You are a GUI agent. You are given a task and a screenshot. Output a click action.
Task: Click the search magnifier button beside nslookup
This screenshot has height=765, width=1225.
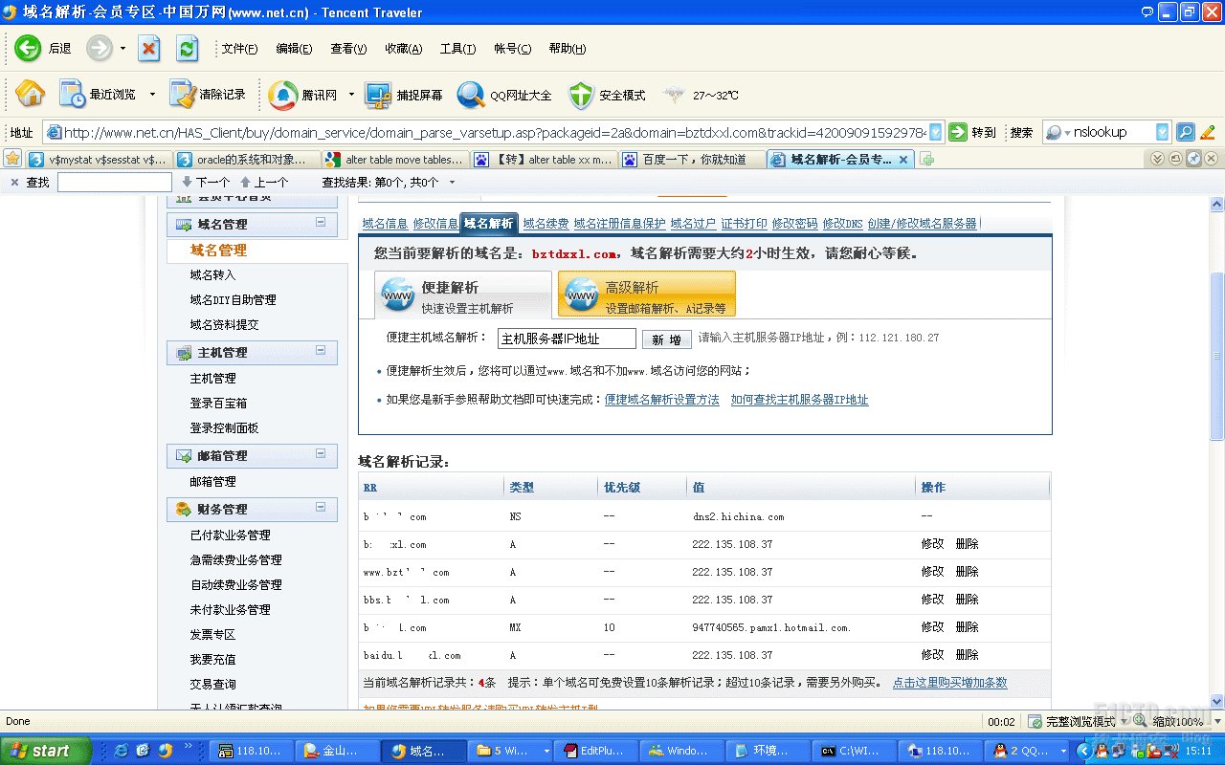point(1186,132)
